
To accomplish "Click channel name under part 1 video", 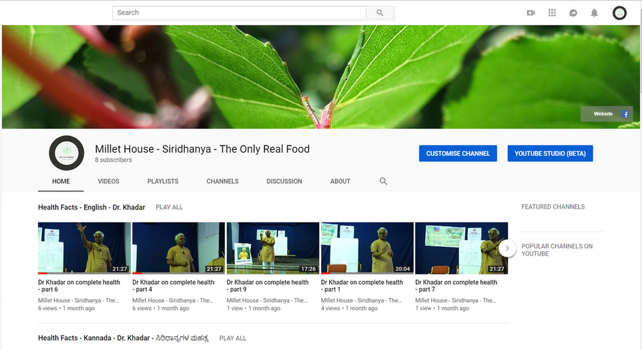I will [361, 300].
